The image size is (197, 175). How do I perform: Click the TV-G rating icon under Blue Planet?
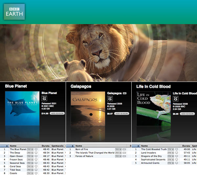[x=44, y=98]
